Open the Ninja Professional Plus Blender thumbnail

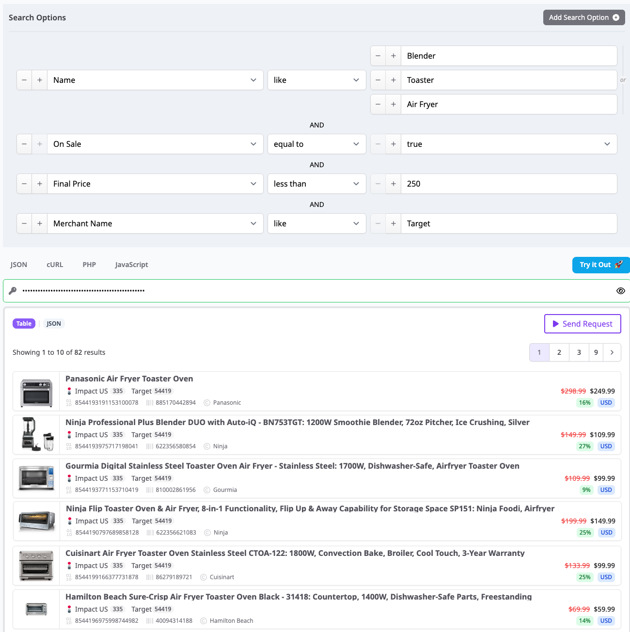[36, 435]
